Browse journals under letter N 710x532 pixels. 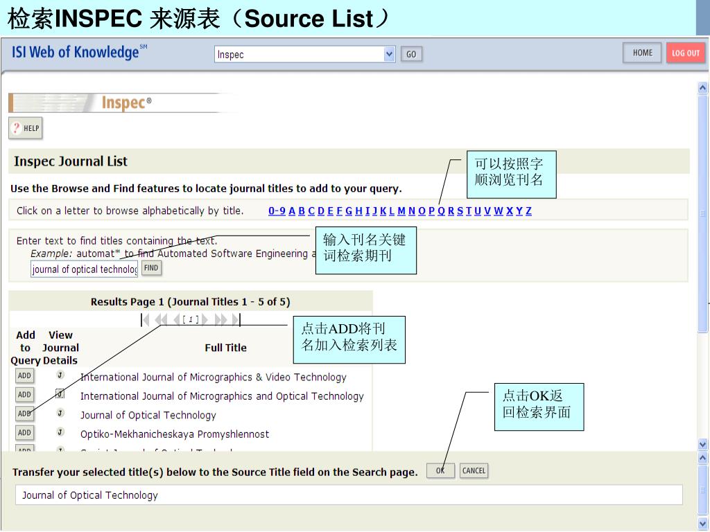pyautogui.click(x=412, y=211)
